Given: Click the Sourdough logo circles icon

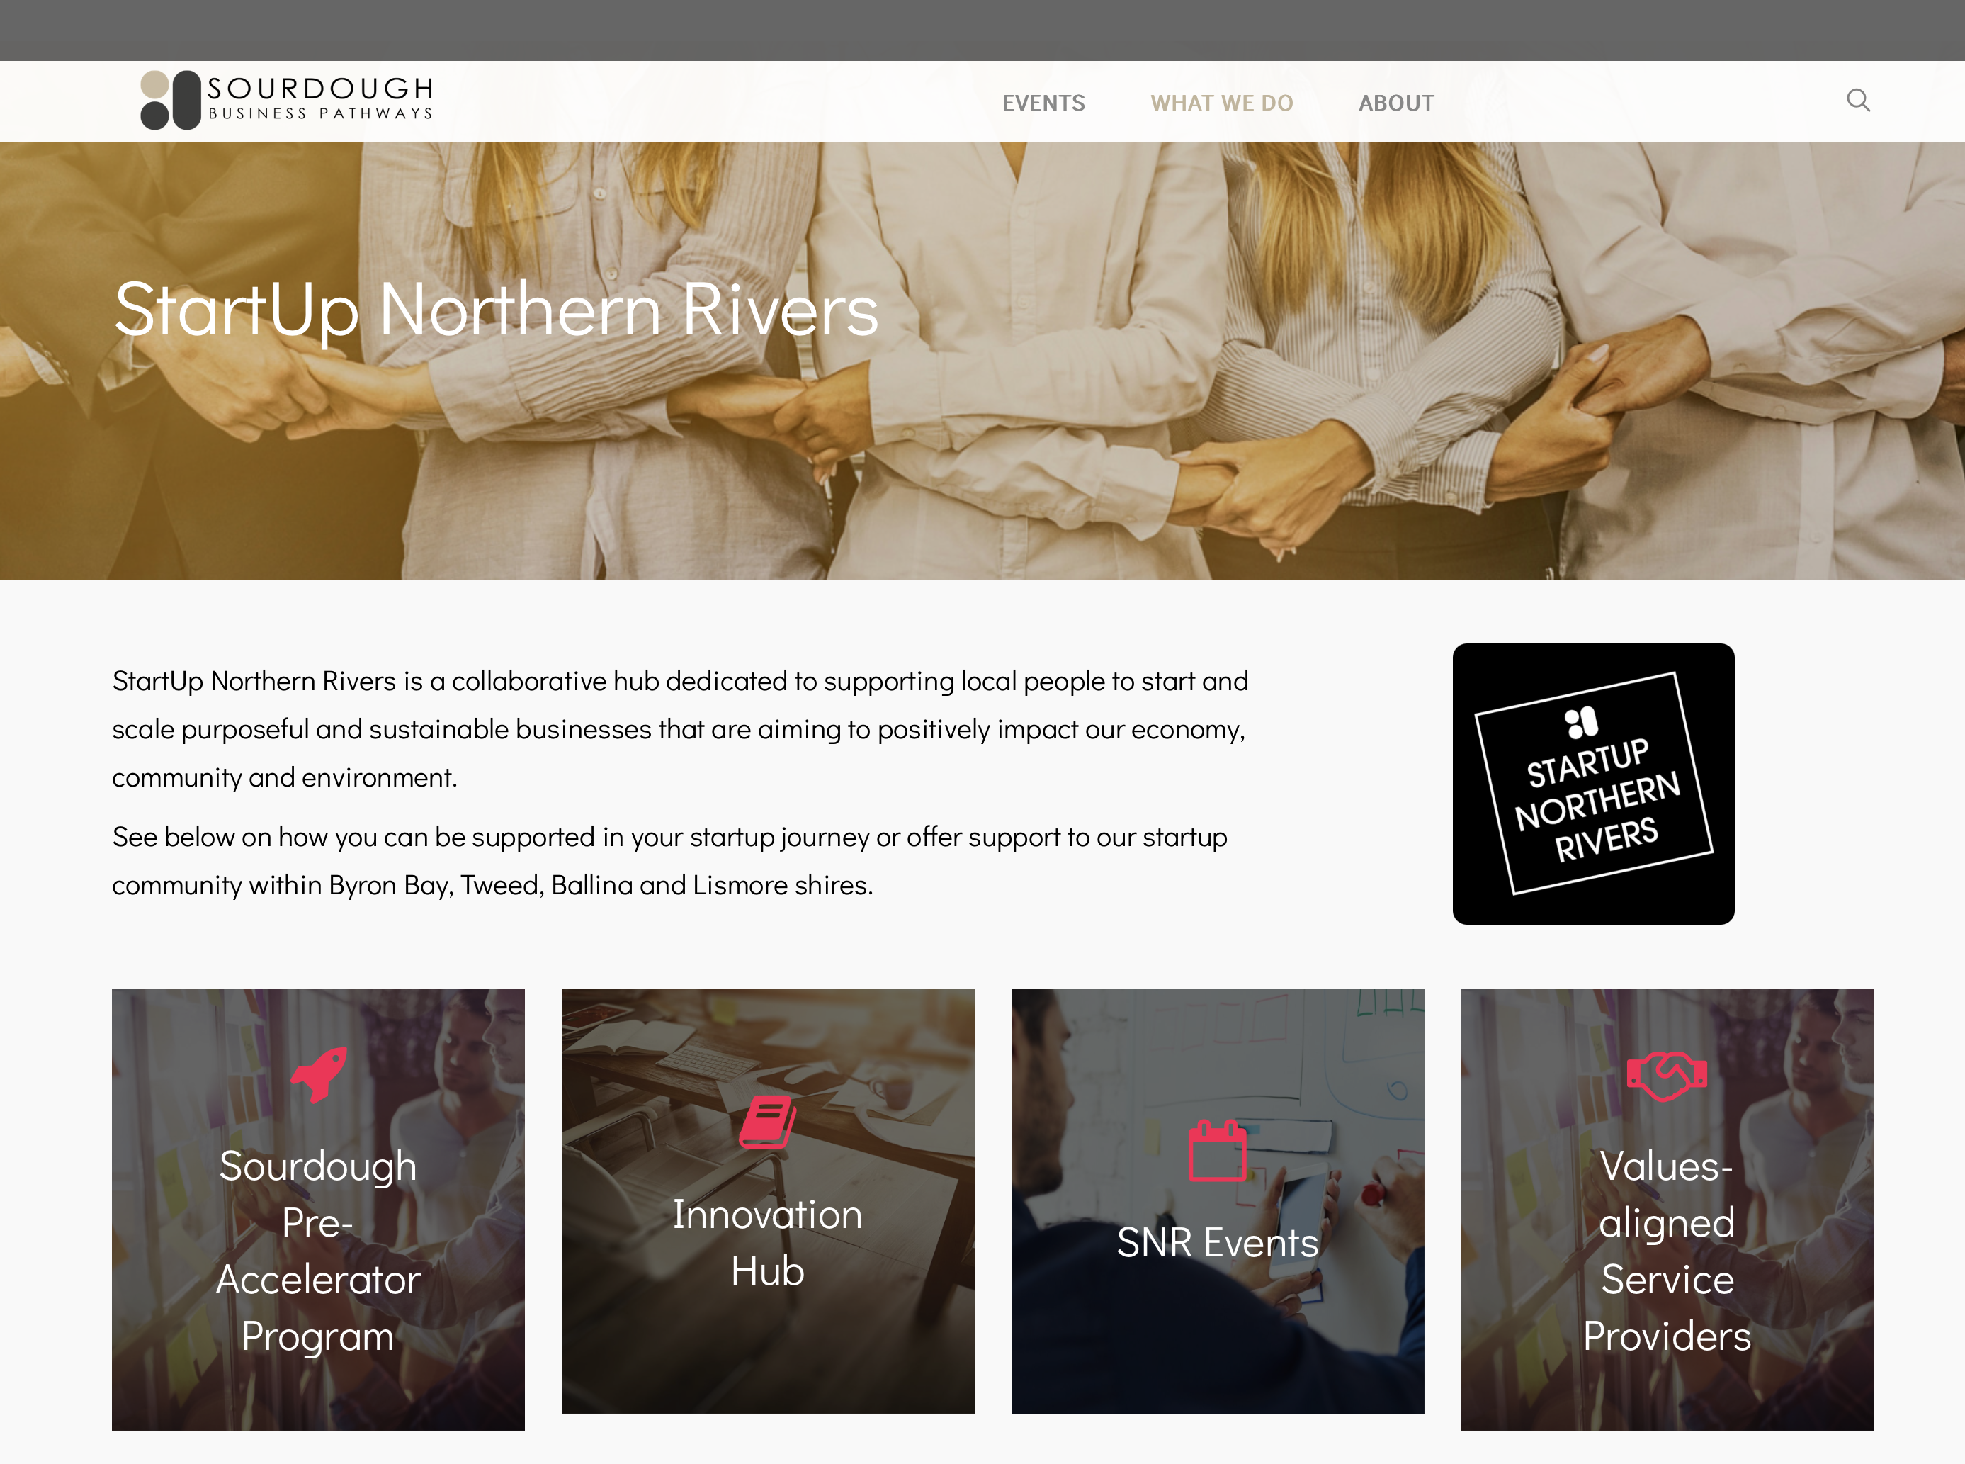Looking at the screenshot, I should point(170,100).
